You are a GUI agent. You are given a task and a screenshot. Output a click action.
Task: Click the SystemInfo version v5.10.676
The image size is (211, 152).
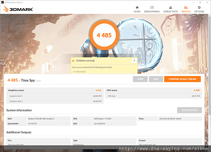click(32, 123)
